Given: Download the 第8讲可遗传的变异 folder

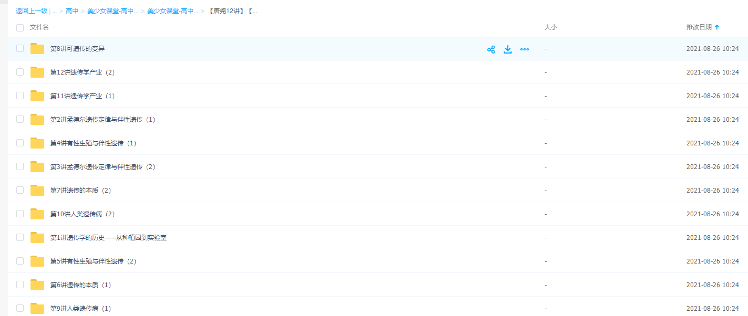Looking at the screenshot, I should [508, 49].
